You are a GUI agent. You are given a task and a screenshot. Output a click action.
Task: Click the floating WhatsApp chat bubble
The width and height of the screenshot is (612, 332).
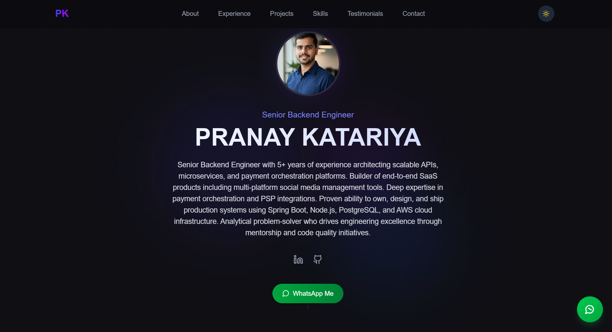click(590, 309)
